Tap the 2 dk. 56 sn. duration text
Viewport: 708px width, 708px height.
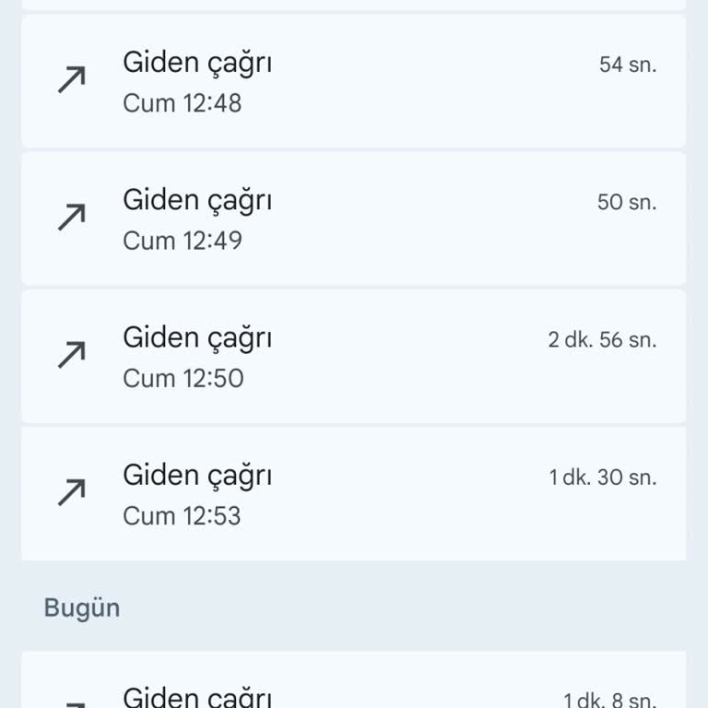tap(602, 339)
